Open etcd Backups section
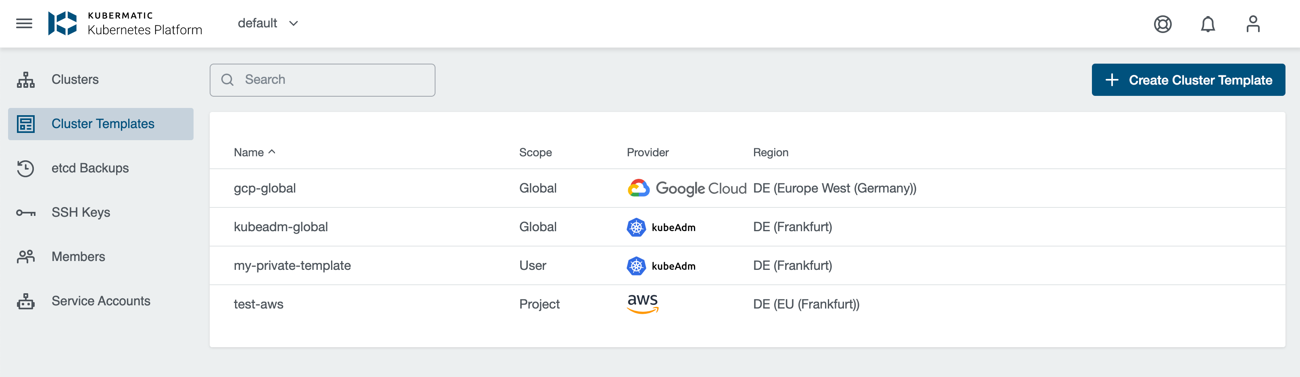This screenshot has width=1300, height=377. pos(90,168)
